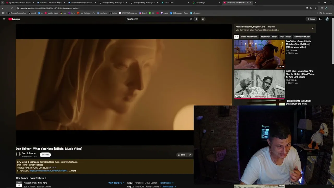
Task: Click VIEW TICKETS for New York event
Action: (116, 183)
